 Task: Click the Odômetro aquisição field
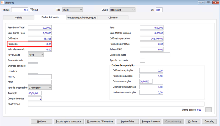(151, 71)
